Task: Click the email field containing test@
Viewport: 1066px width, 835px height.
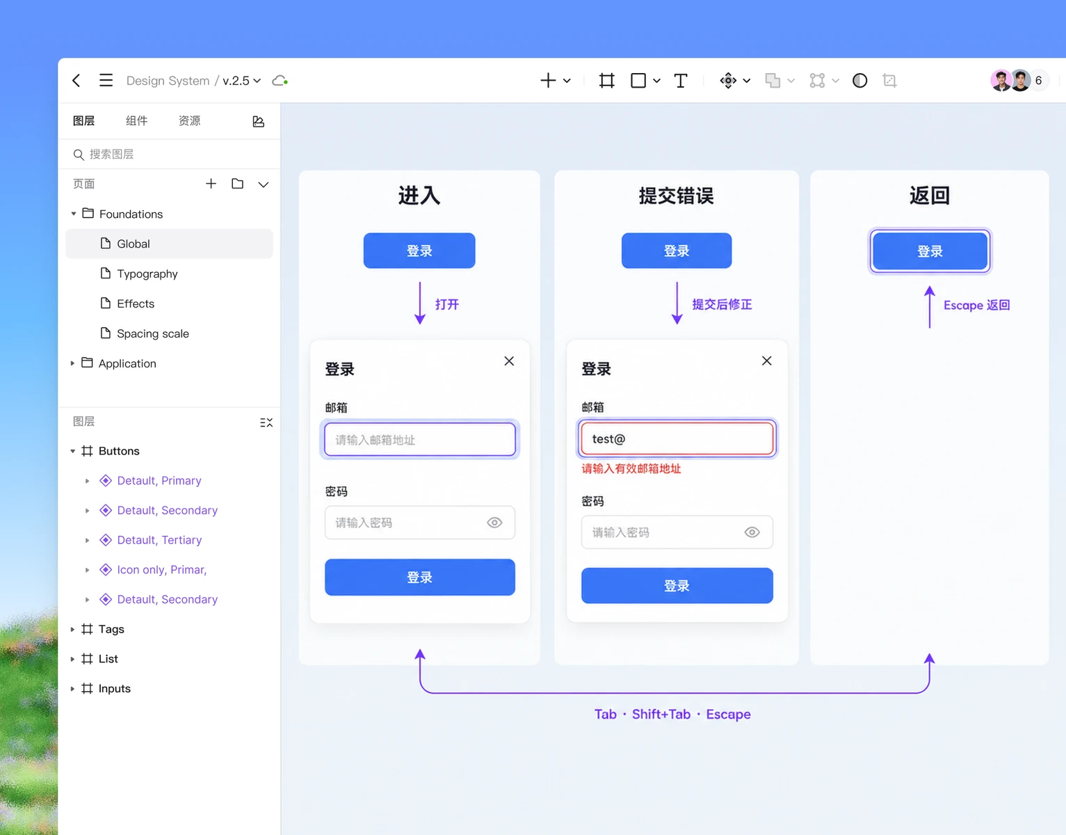Action: coord(677,439)
